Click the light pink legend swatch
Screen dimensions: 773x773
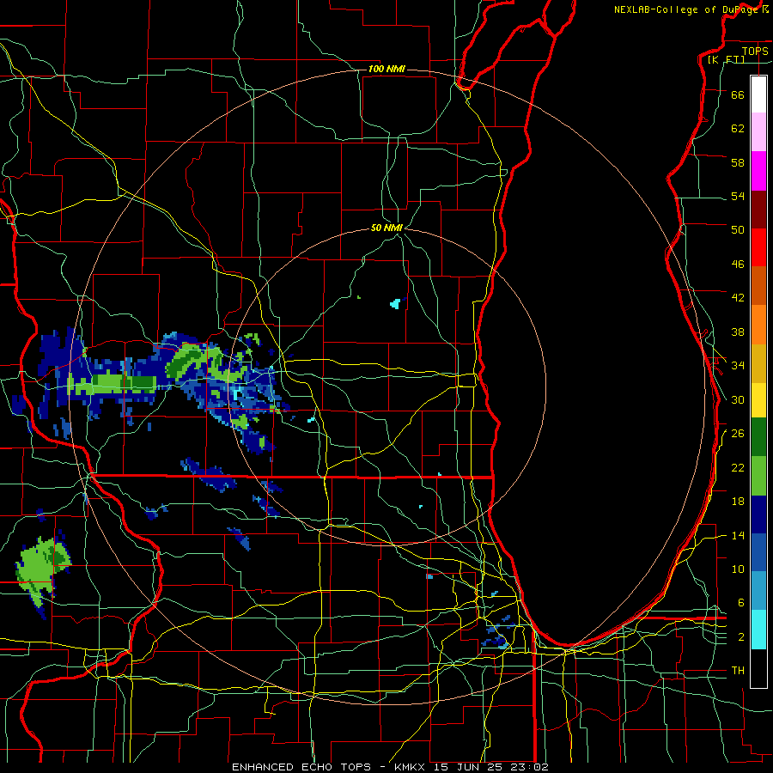coord(758,132)
